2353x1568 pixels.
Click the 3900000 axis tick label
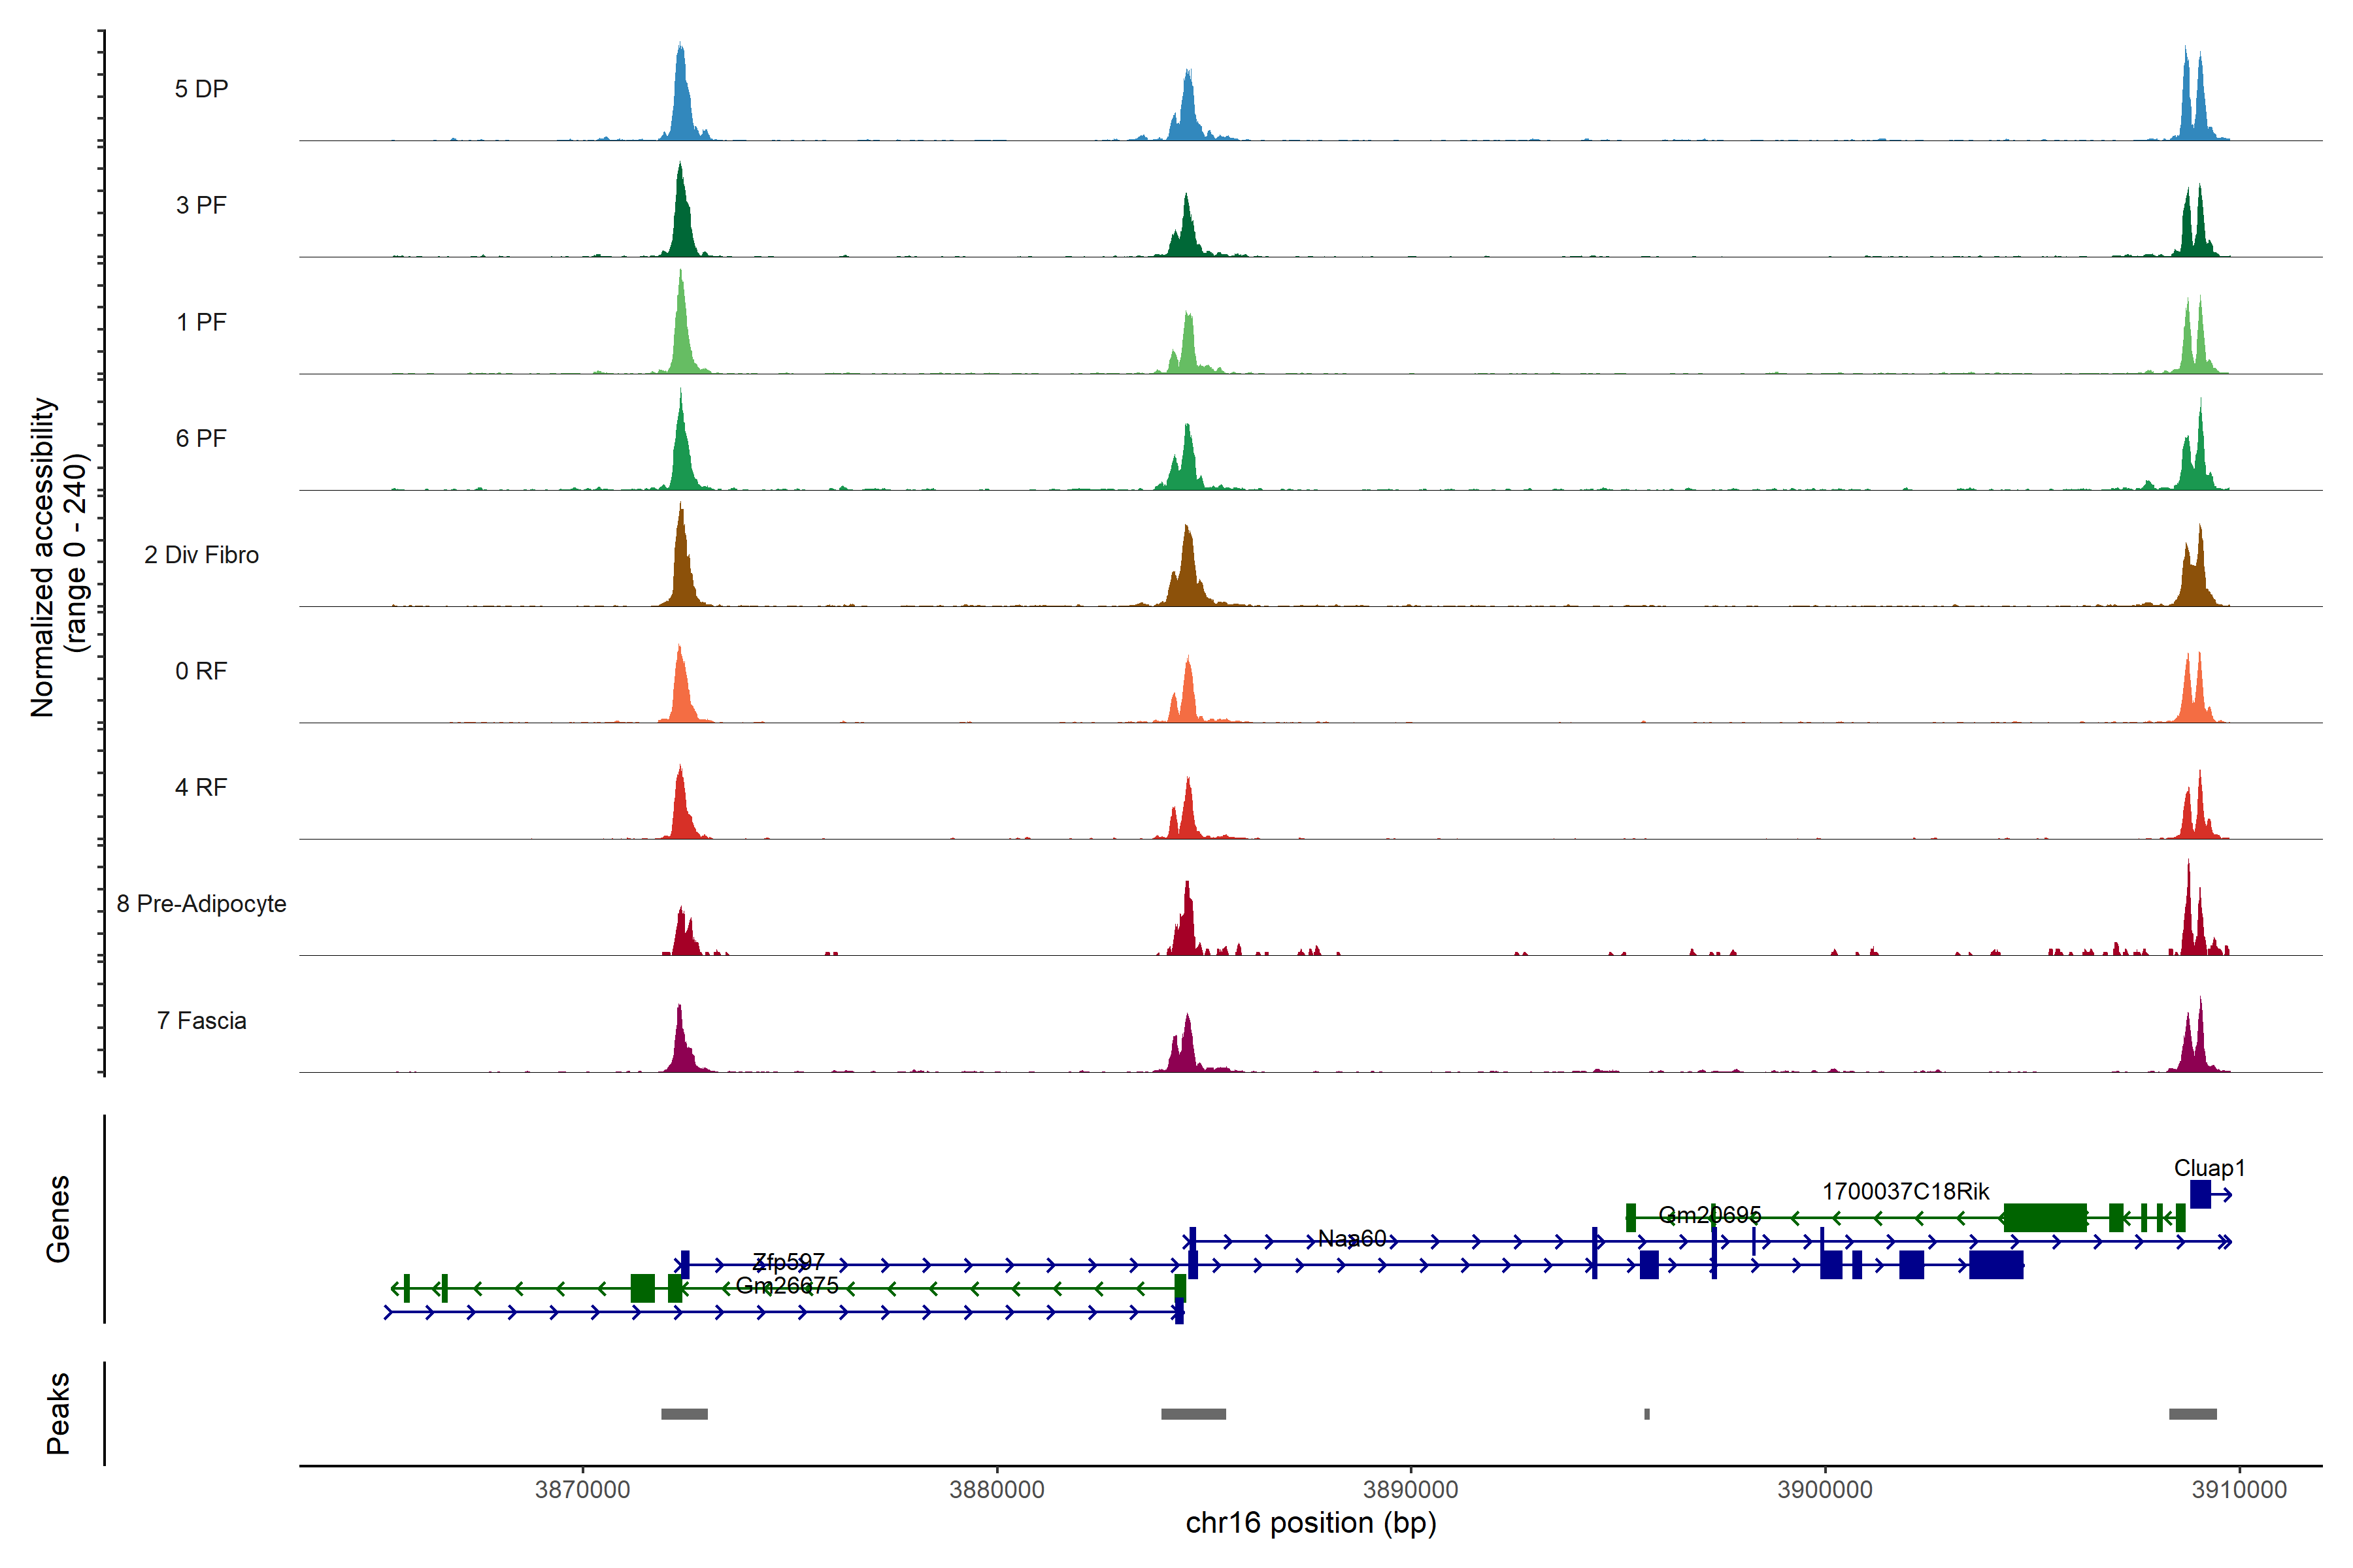(x=1825, y=1489)
